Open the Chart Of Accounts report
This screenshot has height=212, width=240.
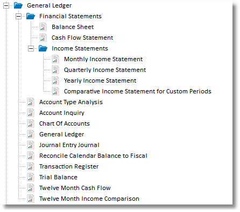(65, 123)
